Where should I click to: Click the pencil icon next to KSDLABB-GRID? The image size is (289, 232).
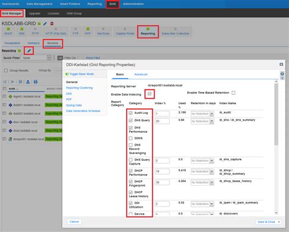(x=45, y=24)
